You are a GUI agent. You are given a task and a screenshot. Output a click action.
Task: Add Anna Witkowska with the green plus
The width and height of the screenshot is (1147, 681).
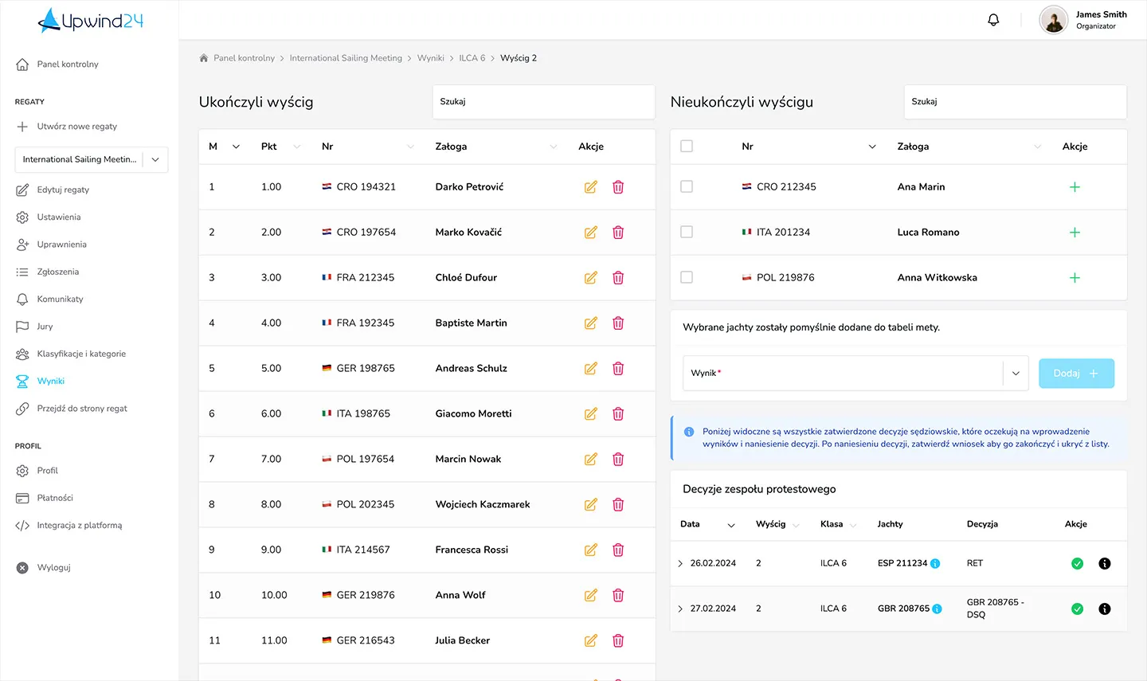pos(1075,278)
